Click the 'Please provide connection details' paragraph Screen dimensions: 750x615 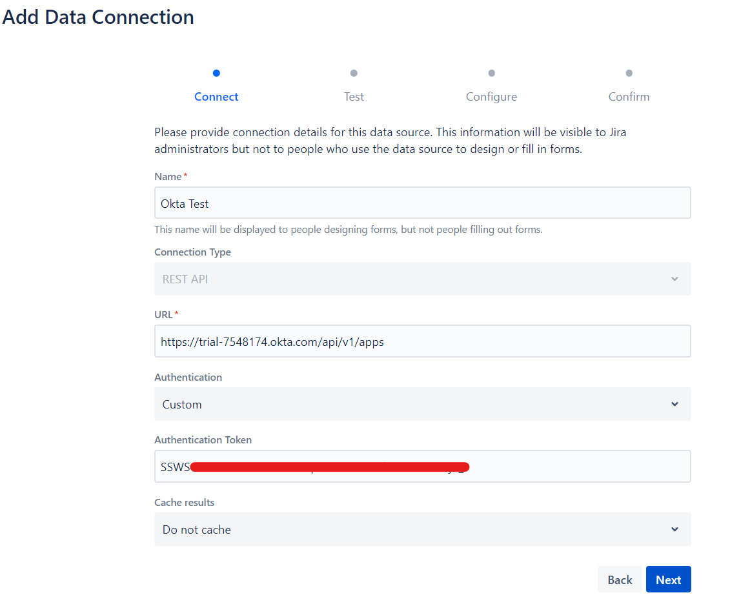[x=390, y=141]
